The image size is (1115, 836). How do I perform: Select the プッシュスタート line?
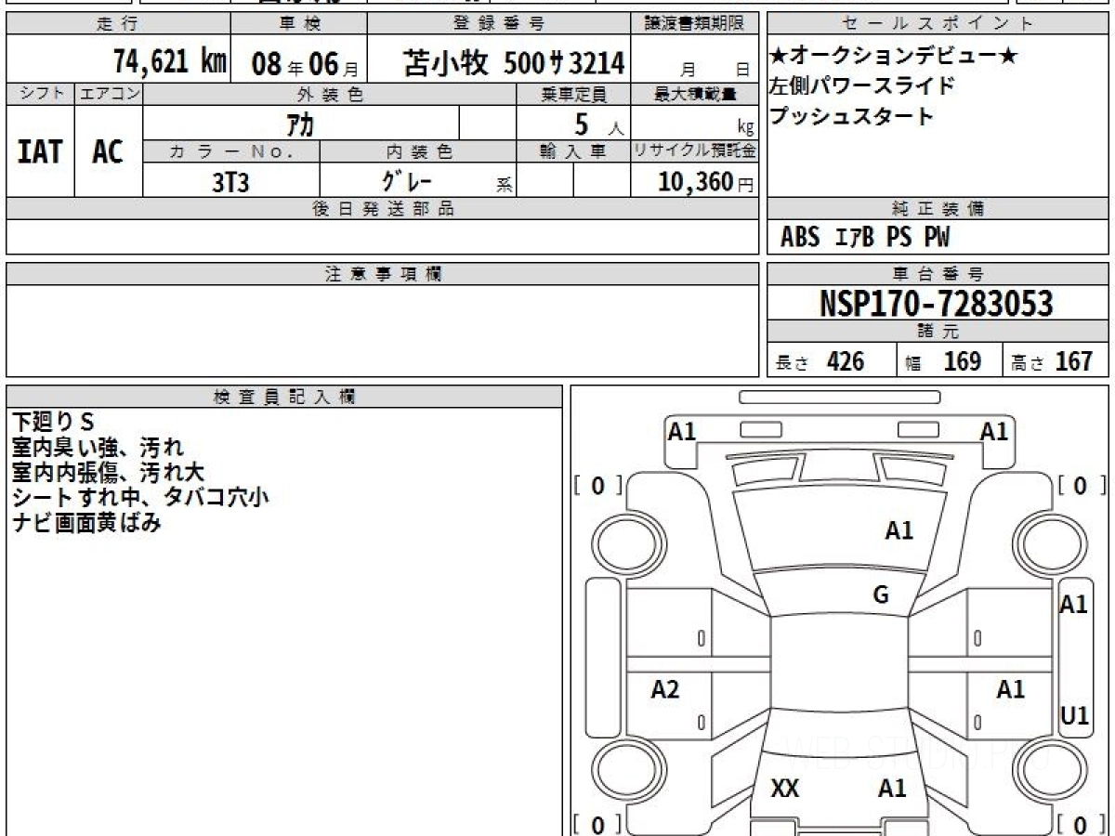[x=851, y=116]
